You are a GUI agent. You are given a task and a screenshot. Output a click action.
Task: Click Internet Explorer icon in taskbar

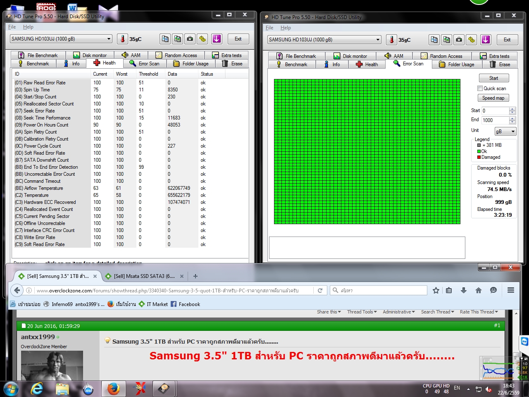[37, 389]
